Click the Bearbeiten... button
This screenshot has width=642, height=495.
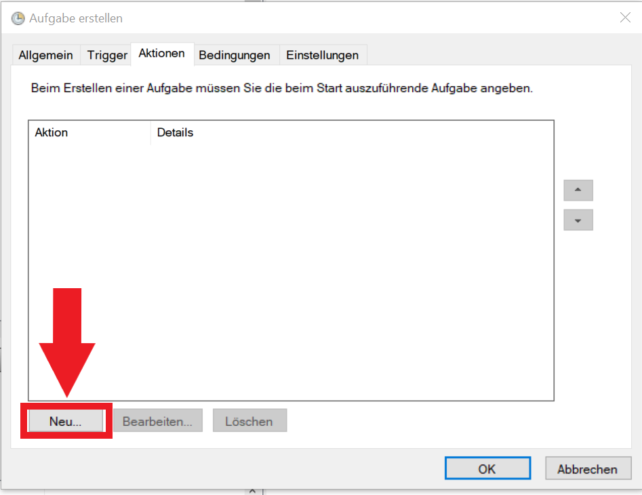[158, 421]
